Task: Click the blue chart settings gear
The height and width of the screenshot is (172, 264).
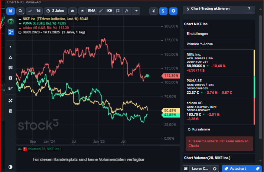Action: (173, 11)
